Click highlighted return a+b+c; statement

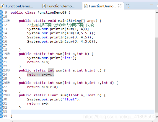(x=40, y=74)
